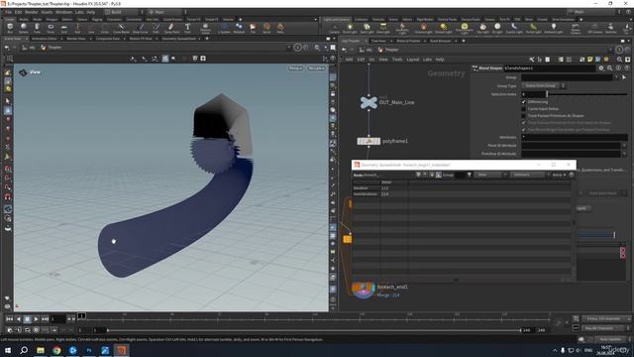The width and height of the screenshot is (634, 357).
Task: Click the polyframe1 node
Action: point(369,141)
